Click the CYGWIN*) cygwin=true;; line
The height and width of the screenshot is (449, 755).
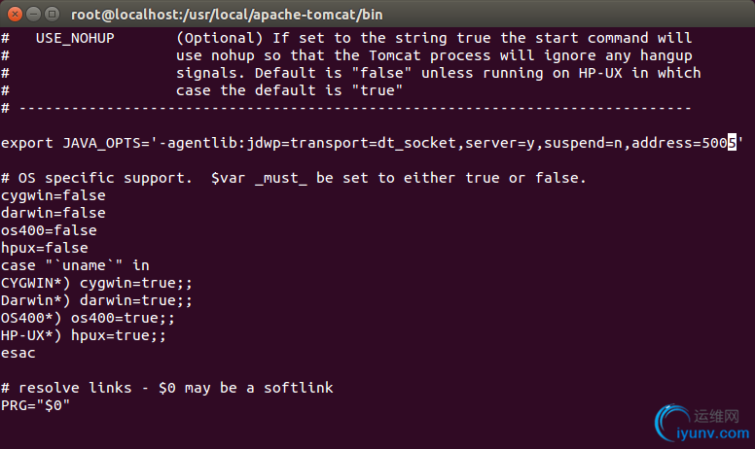96,283
